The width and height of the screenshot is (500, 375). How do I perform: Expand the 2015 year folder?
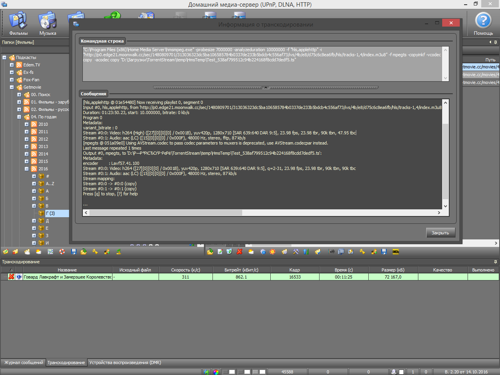tap(27, 161)
